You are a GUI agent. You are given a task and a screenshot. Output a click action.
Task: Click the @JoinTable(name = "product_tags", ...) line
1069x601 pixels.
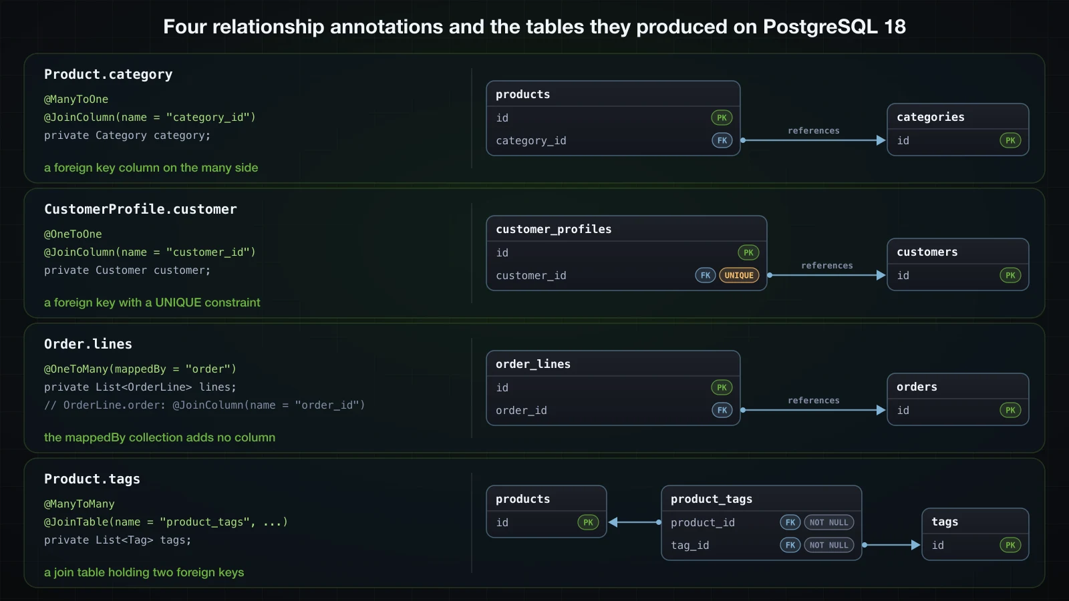tap(166, 522)
